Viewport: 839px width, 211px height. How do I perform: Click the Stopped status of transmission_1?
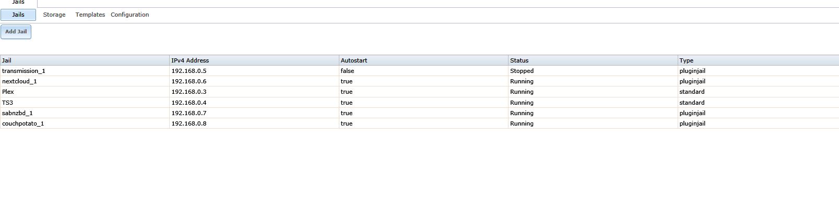(522, 71)
